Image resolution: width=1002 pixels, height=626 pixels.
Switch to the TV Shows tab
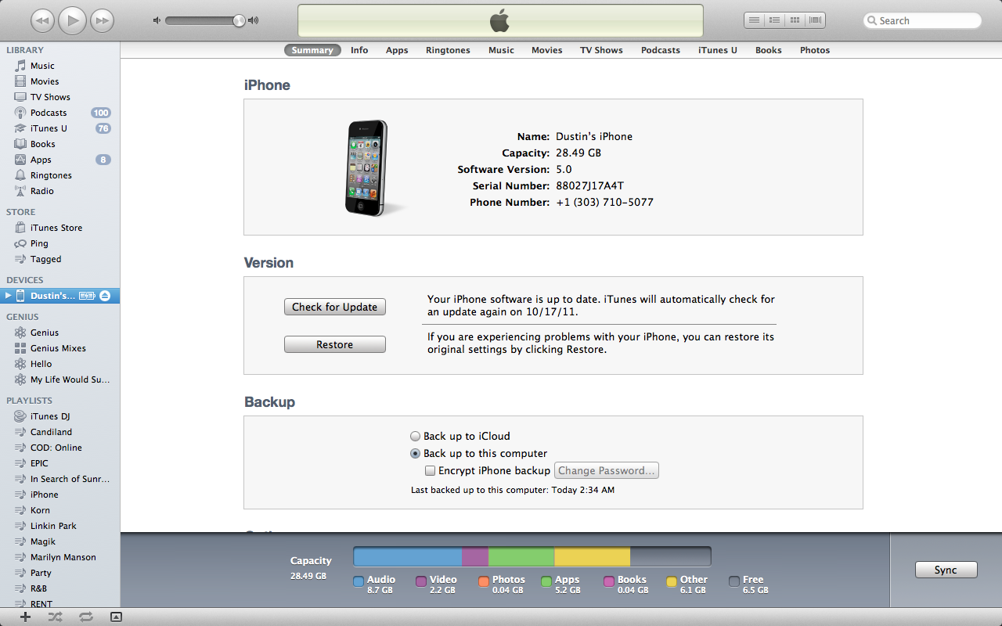pyautogui.click(x=601, y=50)
